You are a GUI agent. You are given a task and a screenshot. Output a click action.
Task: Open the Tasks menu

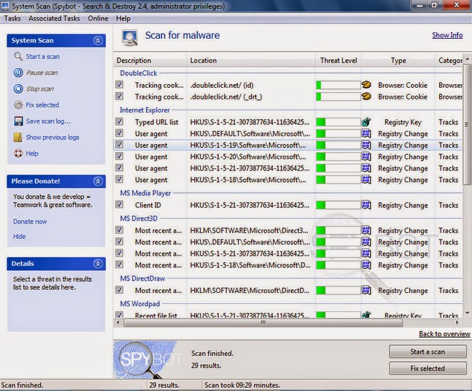[12, 18]
